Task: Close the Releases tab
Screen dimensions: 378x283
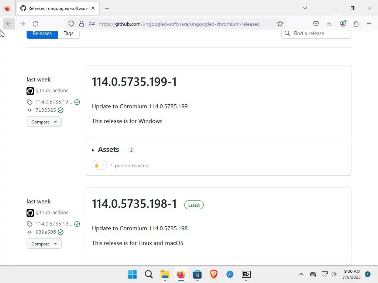Action: 93,8
